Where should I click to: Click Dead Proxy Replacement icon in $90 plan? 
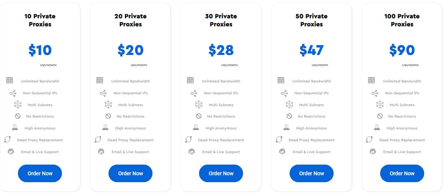pyautogui.click(x=369, y=140)
